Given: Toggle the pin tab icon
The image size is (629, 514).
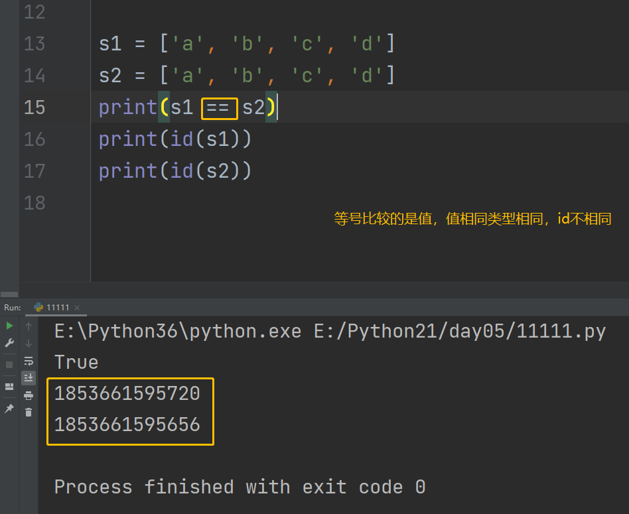Looking at the screenshot, I should point(9,409).
